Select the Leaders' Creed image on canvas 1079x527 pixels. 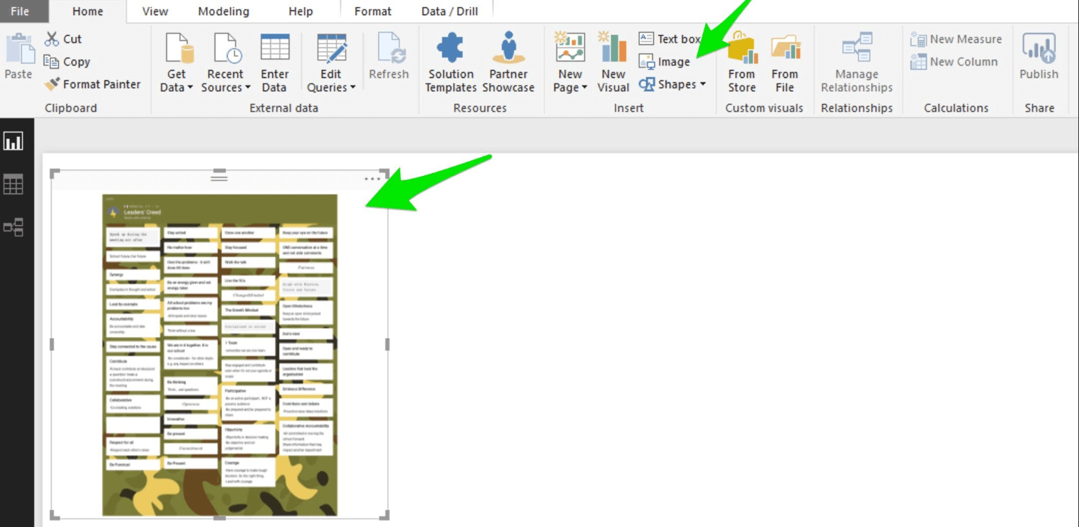(219, 355)
